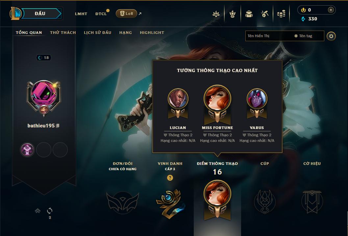Screen dimensions: 348x236
Task: Click the first token slot on banner
Action: point(27,150)
